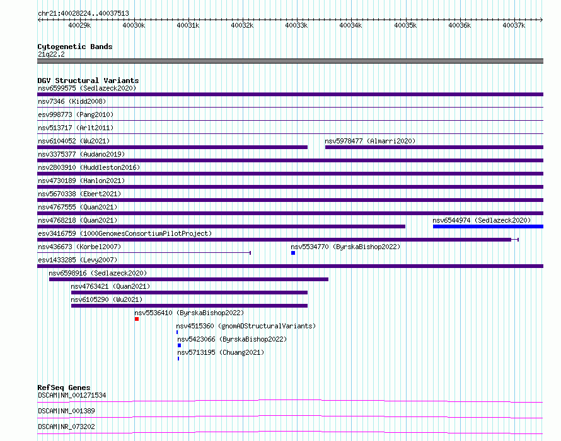This screenshot has height=441, width=561.
Task: Select the nsv5713195 (Chuang2021) label
Action: [x=221, y=352]
